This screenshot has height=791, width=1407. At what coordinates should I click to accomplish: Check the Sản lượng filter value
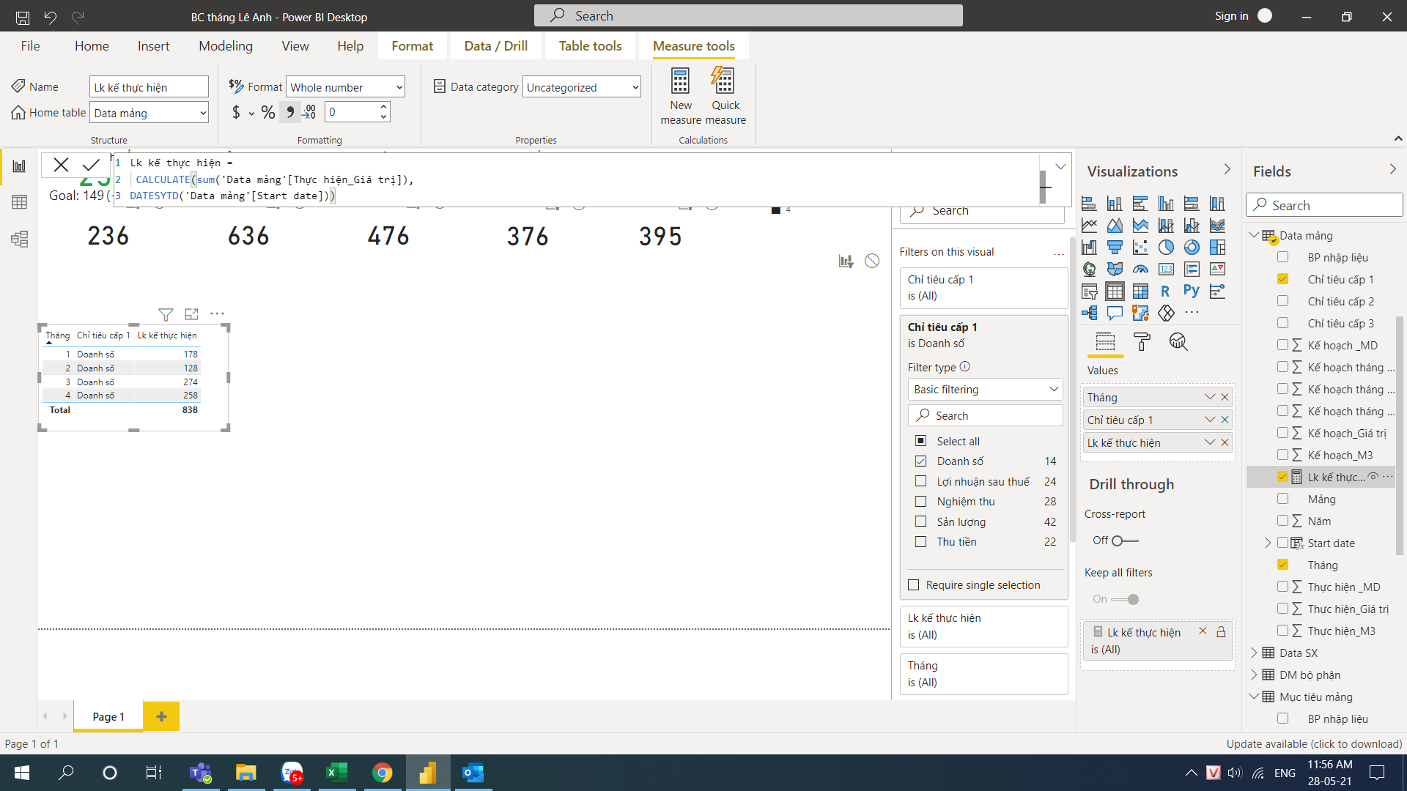point(920,521)
